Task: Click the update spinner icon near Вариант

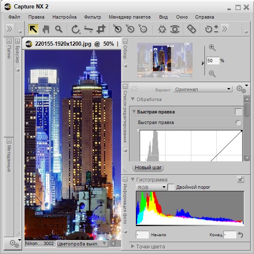Action: [x=134, y=89]
